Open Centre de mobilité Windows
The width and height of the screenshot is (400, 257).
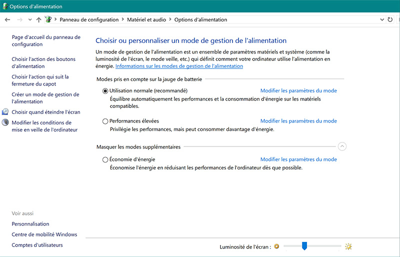point(44,234)
